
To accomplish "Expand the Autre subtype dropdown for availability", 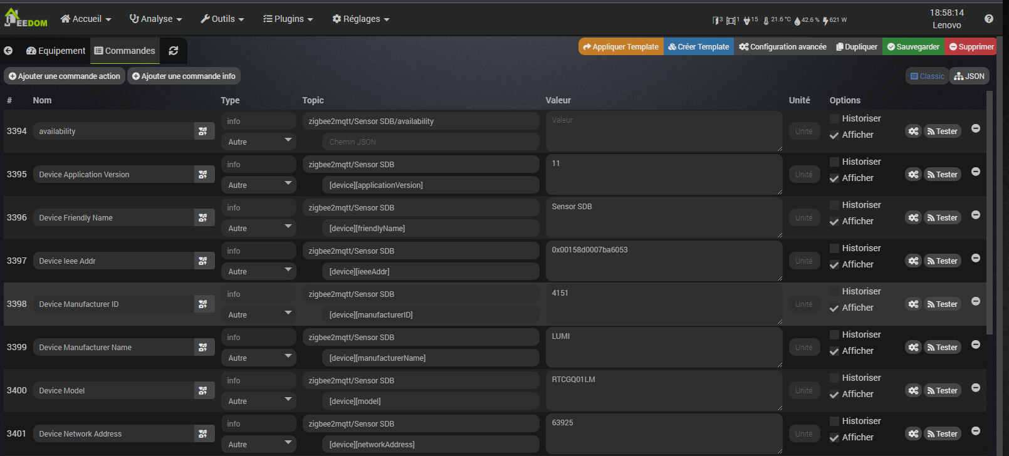I will (x=258, y=142).
